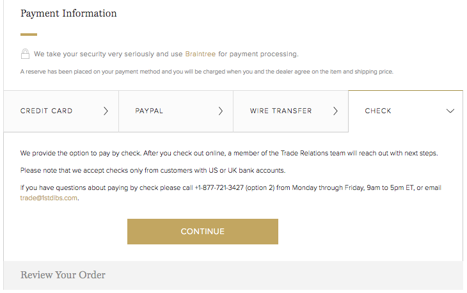Screen dimensions: 467x293
Task: Open the Braintree link
Action: 200,54
